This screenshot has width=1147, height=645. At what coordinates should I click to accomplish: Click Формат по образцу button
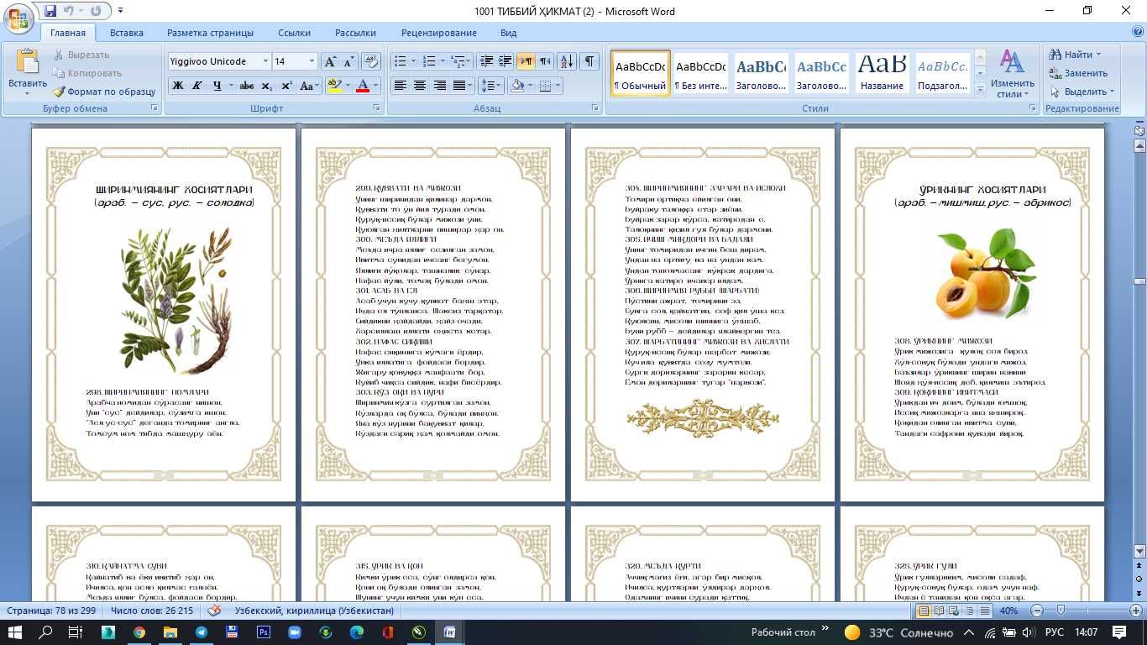pyautogui.click(x=103, y=92)
